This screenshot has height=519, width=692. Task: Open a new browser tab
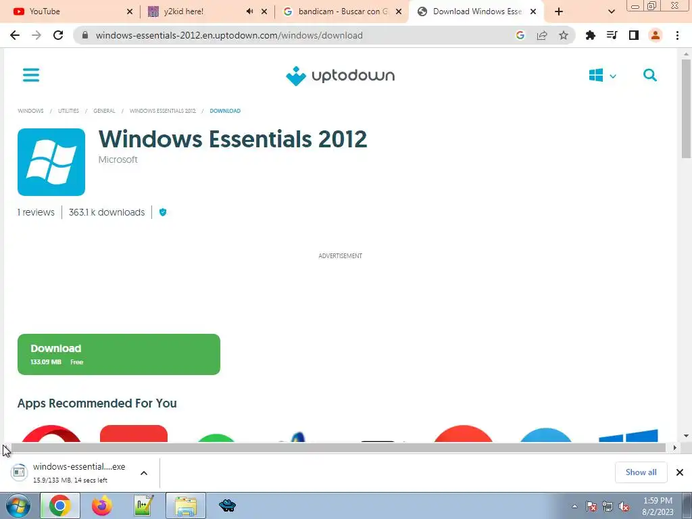coord(559,11)
